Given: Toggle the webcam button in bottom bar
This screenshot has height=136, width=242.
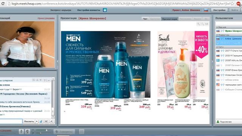Looking at the screenshot, I should coord(27,131).
